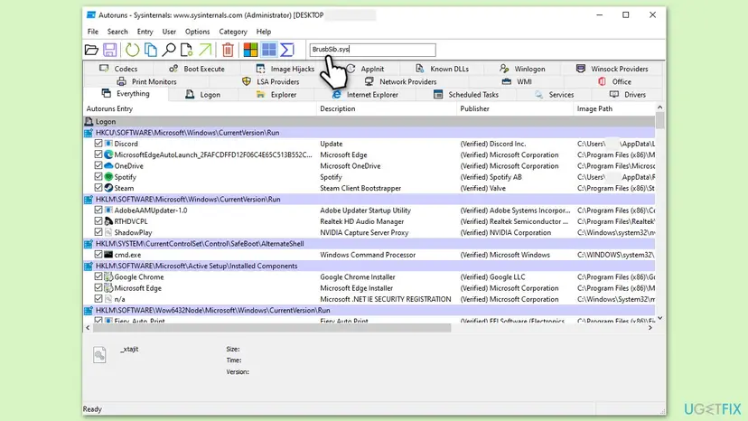
Task: Switch to the LSA Providers tab
Action: point(270,81)
